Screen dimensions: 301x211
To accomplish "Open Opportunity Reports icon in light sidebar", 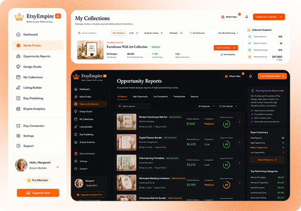I will (18, 56).
